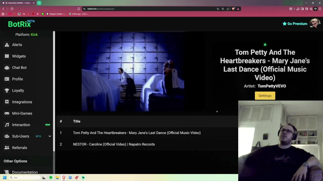Open the bookmarks apps grid icon

pos(3,14)
